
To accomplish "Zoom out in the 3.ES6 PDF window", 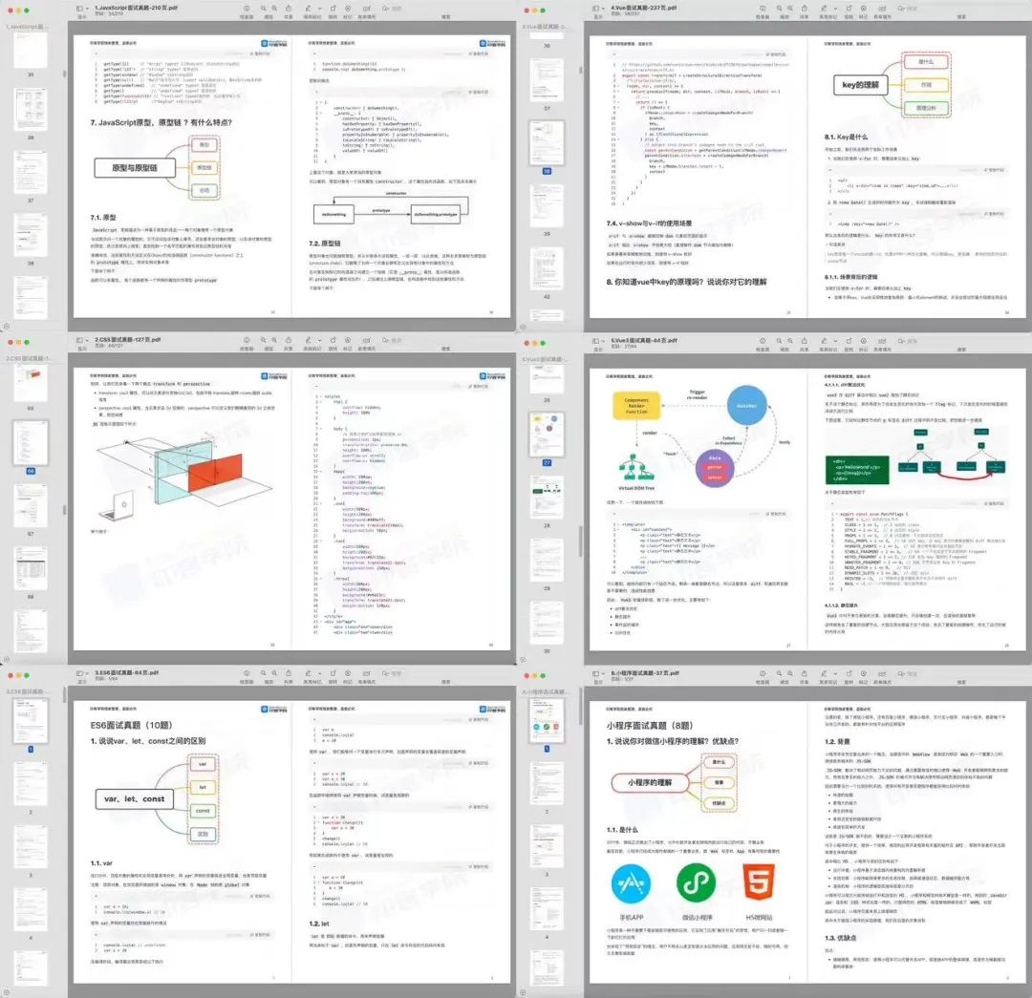I will tap(263, 673).
